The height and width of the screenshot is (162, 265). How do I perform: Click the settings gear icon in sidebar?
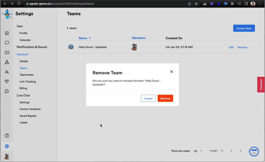(7, 146)
